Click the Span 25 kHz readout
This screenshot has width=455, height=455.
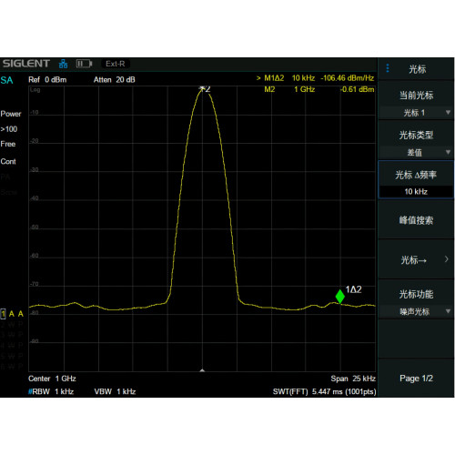[353, 379]
